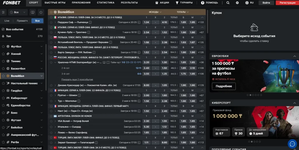Image resolution: width=299 pixels, height=150 pixels.
Task: Click the Теннис sport icon
Action: pos(8,61)
